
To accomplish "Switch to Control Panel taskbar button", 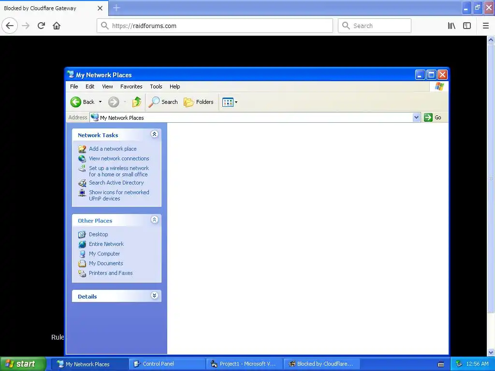I will click(x=167, y=364).
